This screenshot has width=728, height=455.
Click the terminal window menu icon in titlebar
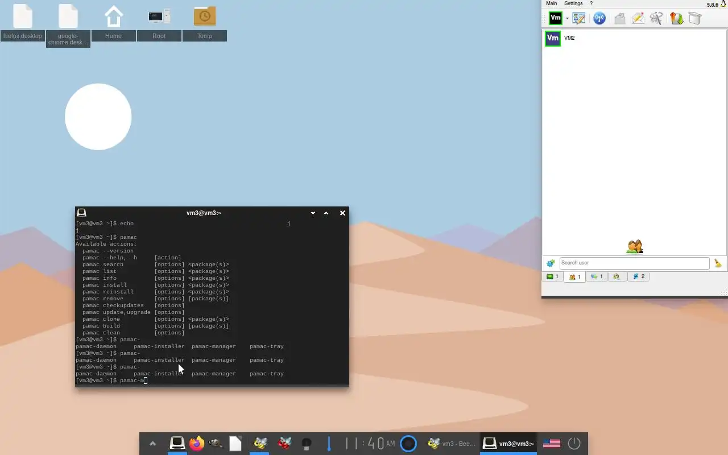point(81,213)
